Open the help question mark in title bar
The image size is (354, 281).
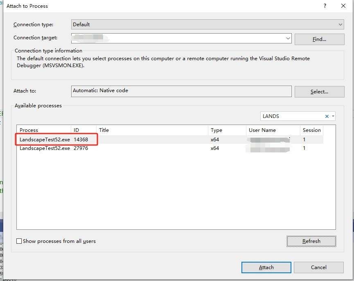[325, 6]
